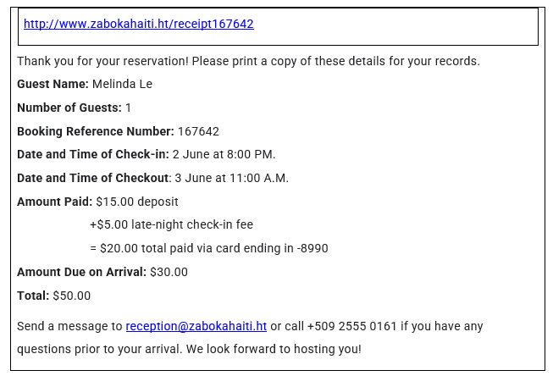Screen dimensions: 553x376
Task: Click the reference number 167642 in the booking line
Action: [x=198, y=131]
